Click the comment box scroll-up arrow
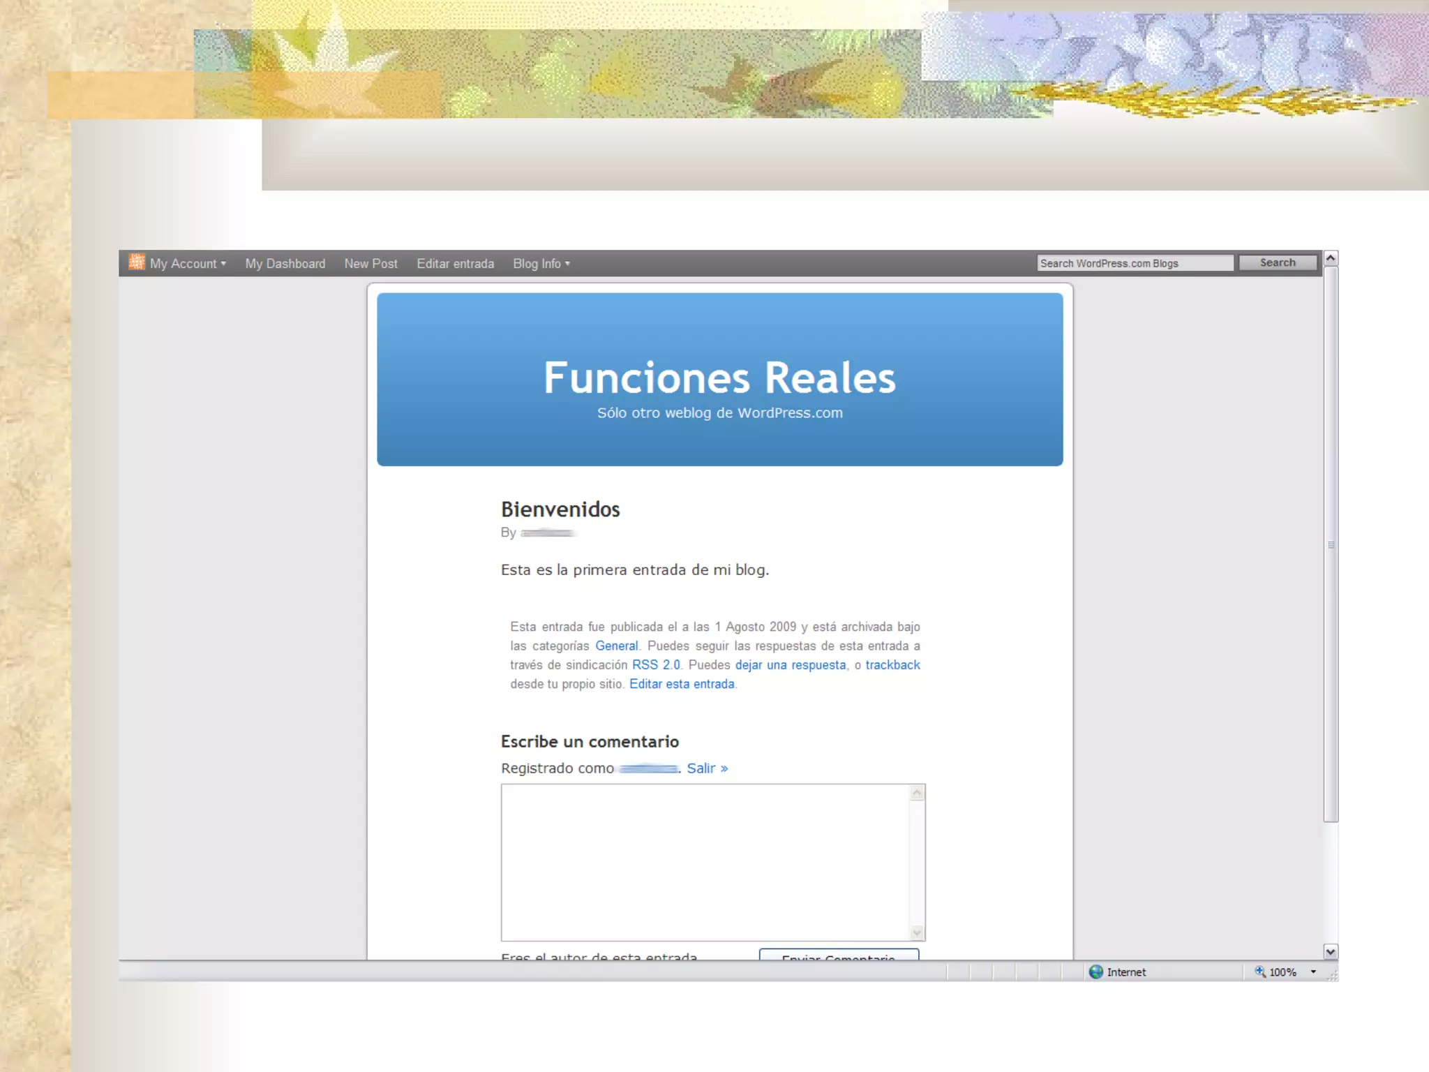The height and width of the screenshot is (1072, 1429). (x=917, y=793)
